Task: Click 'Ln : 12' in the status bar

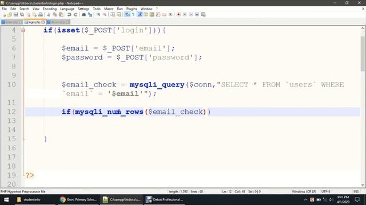Action: (226, 191)
